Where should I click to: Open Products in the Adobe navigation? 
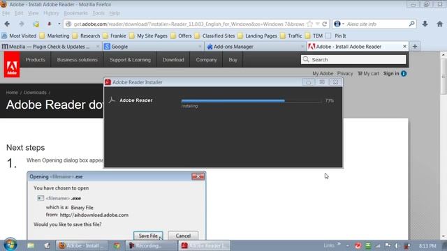[x=36, y=60]
